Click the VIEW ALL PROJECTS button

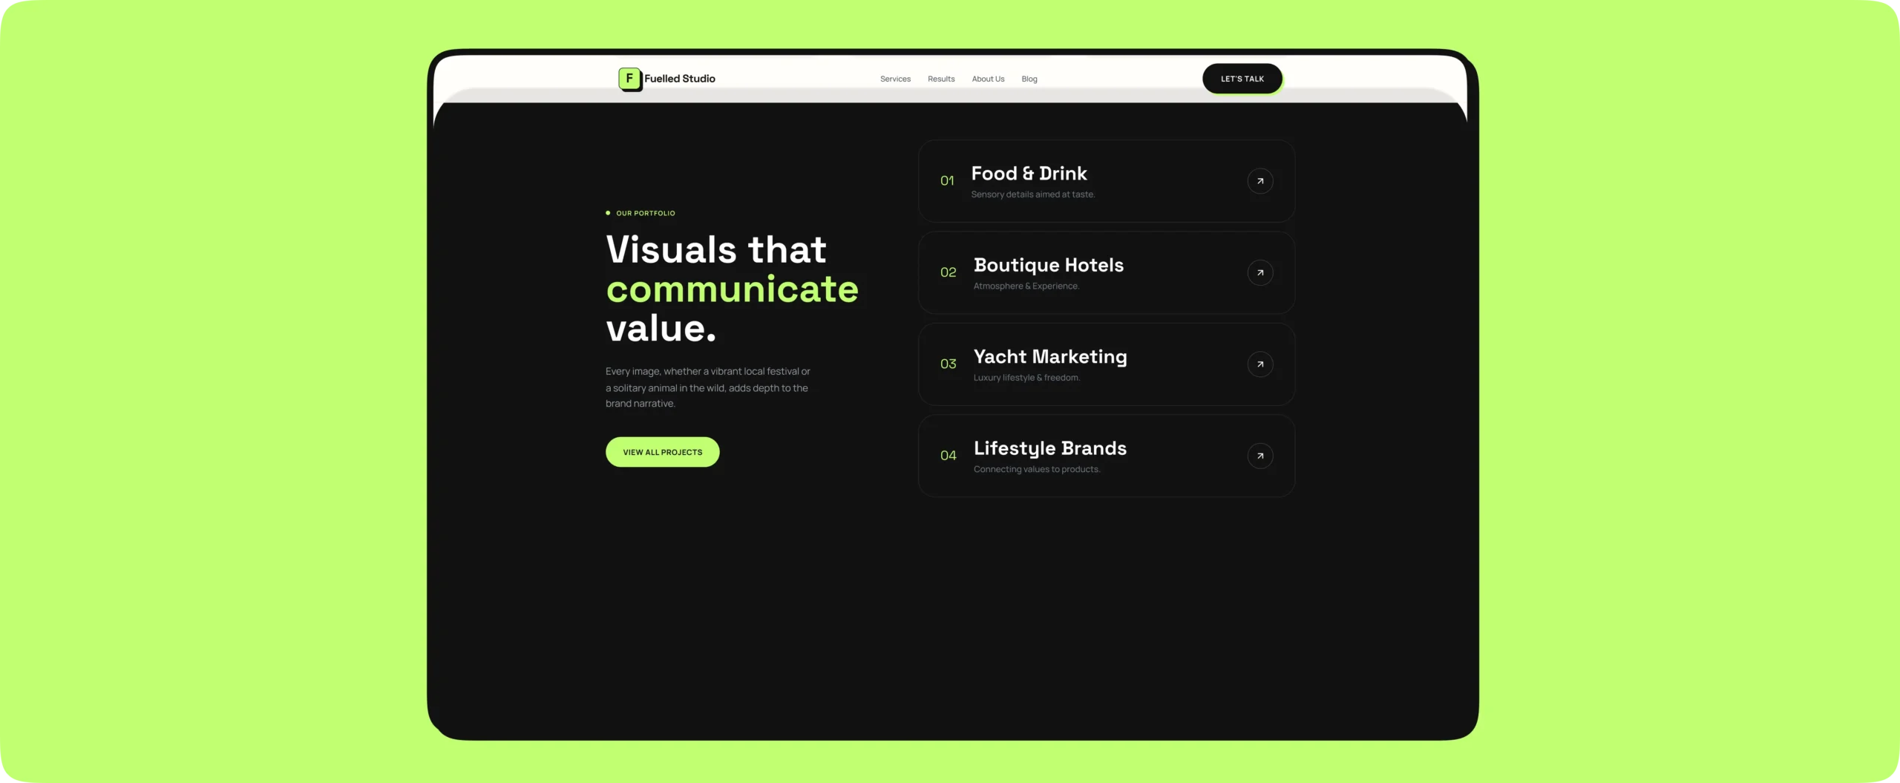[662, 452]
